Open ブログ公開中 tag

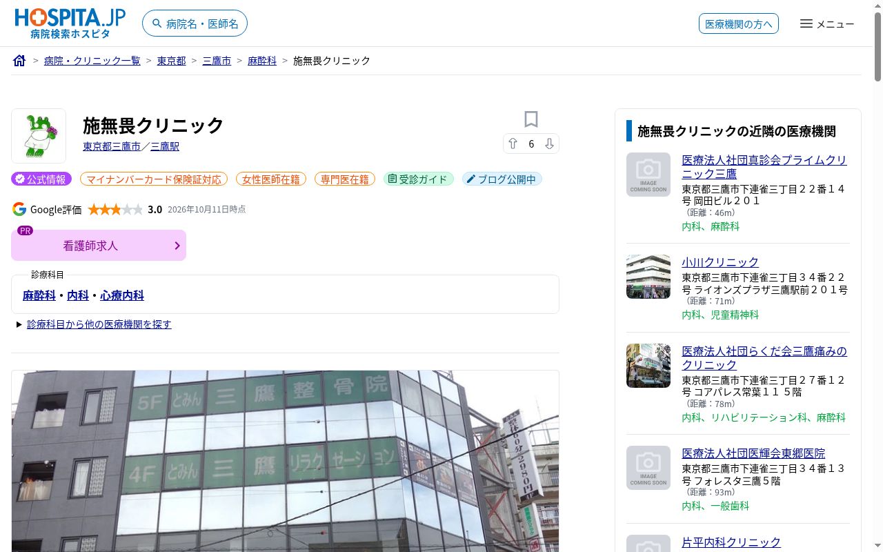click(x=502, y=179)
